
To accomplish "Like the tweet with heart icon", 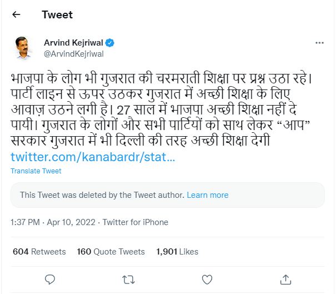I will coord(207,278).
